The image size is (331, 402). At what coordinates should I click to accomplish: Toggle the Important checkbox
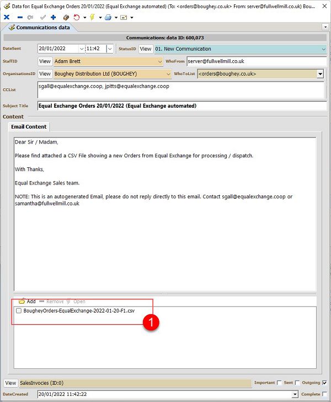pos(279,383)
